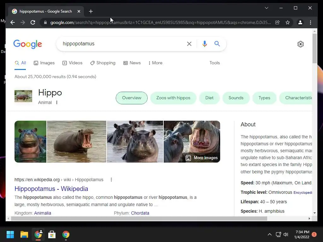Screen dimensions: 323x242
Task: Open the Windows Start menu
Action: point(10,234)
